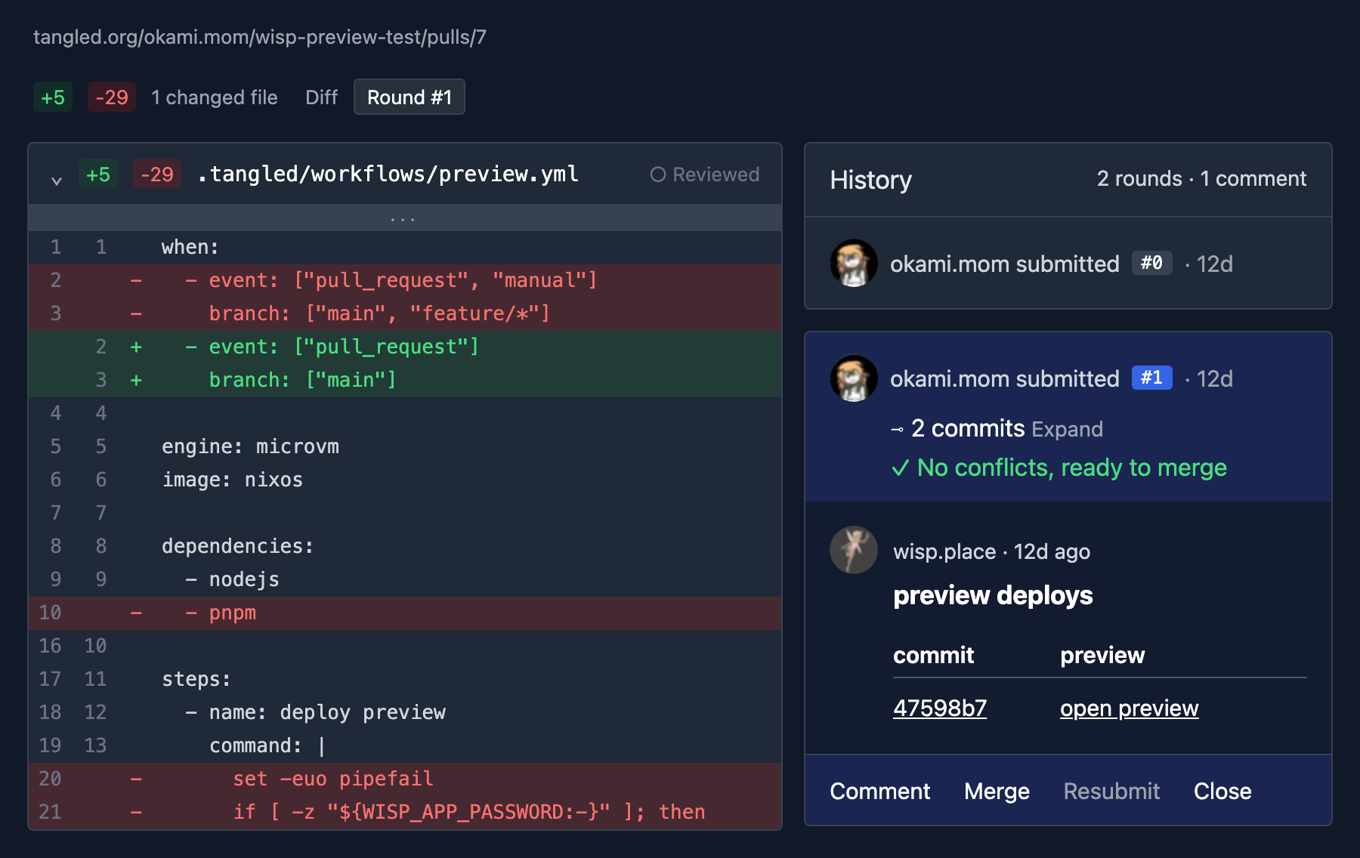Screen dimensions: 1360x858
Task: Follow the open preview link
Action: (1129, 708)
